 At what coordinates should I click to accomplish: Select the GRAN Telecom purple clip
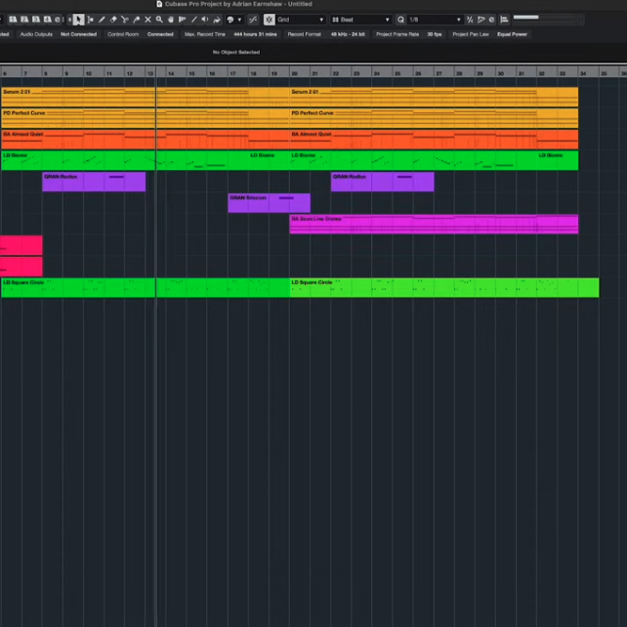pos(270,203)
